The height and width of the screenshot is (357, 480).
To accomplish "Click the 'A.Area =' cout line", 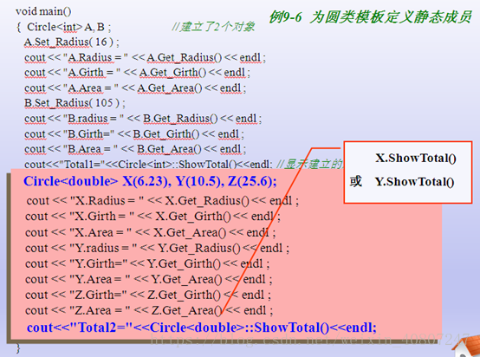I will [x=135, y=88].
